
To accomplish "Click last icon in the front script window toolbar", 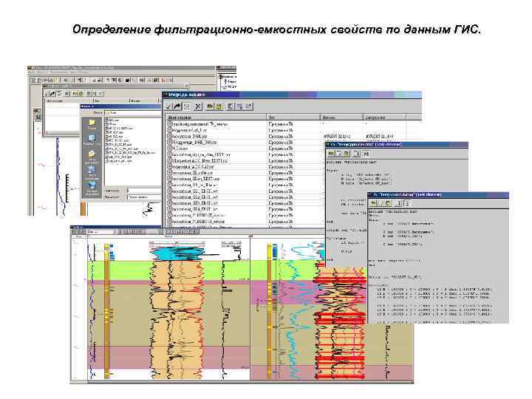I will point(407,204).
